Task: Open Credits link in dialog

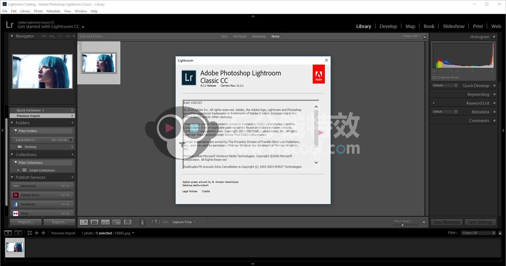Action: [206, 191]
